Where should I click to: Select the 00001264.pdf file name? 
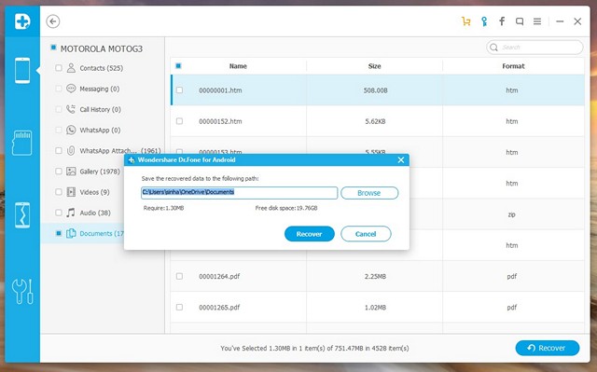click(219, 276)
